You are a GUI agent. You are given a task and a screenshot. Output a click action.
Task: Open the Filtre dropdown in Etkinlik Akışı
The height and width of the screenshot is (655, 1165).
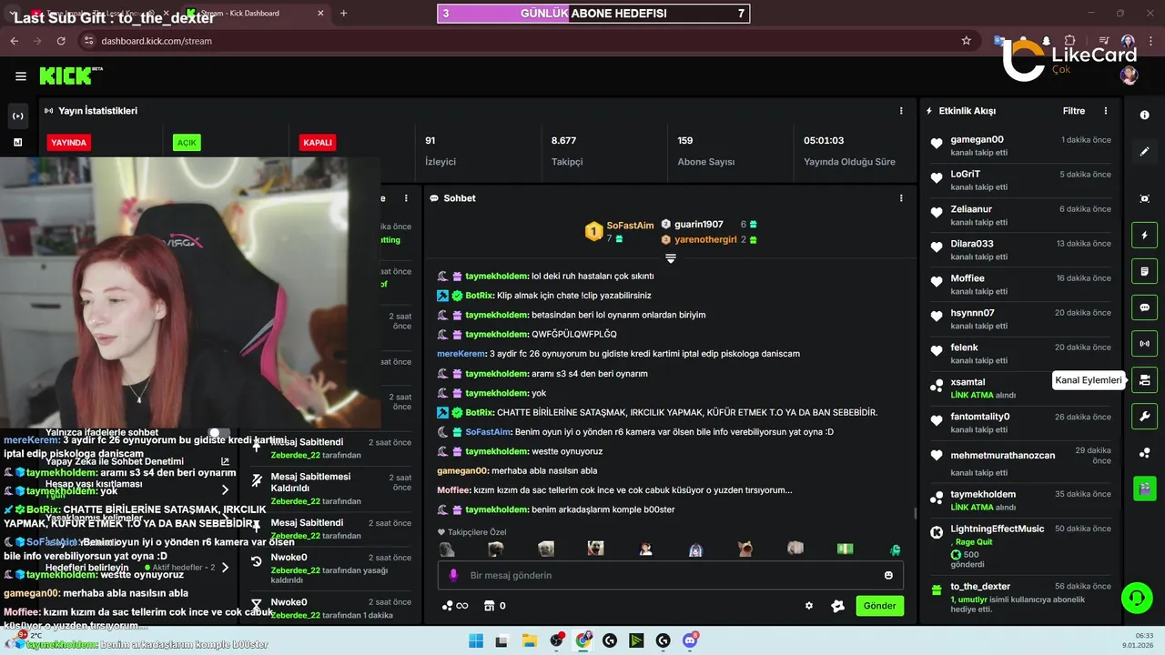pyautogui.click(x=1074, y=111)
